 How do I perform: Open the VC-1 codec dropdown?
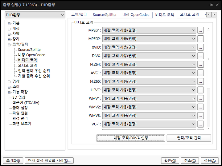click(x=149, y=124)
